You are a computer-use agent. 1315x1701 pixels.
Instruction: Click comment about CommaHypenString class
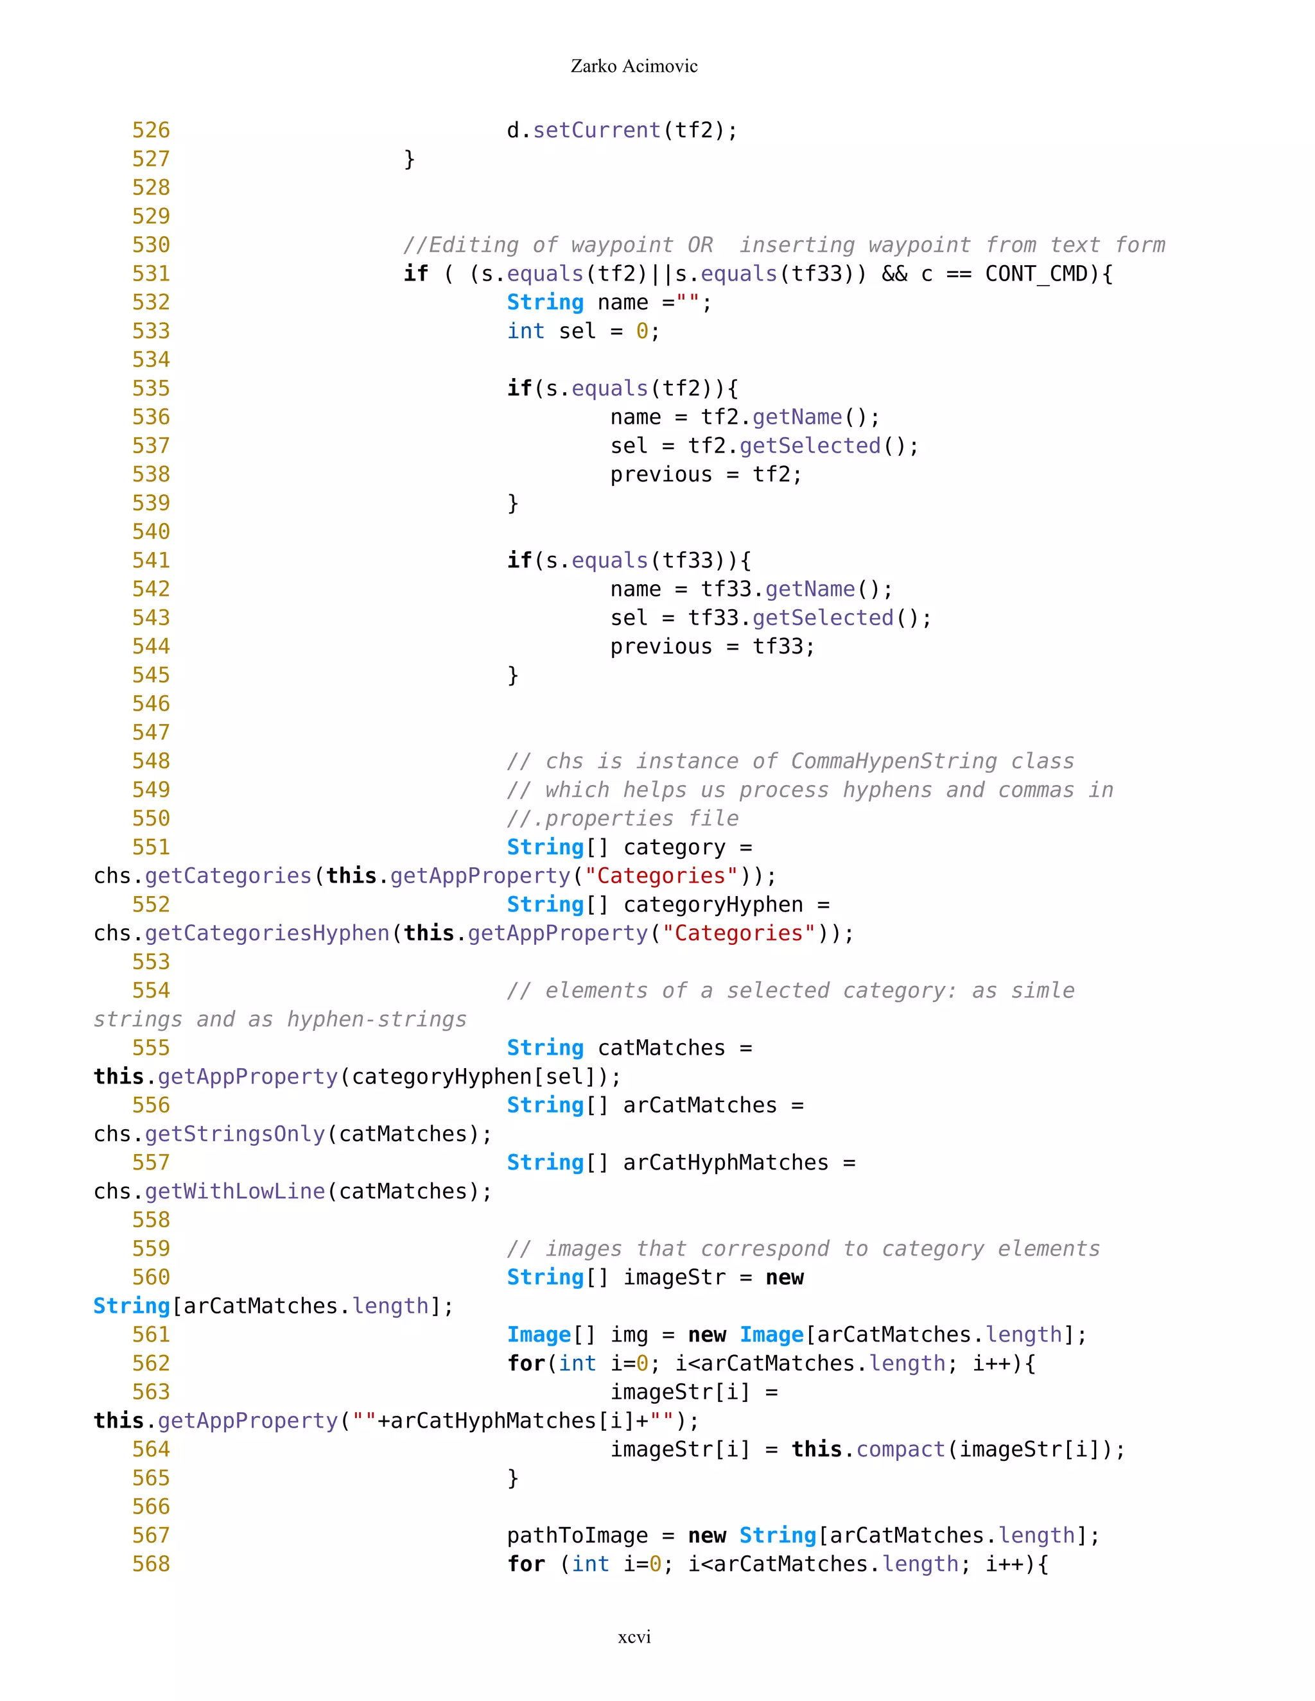click(x=790, y=761)
